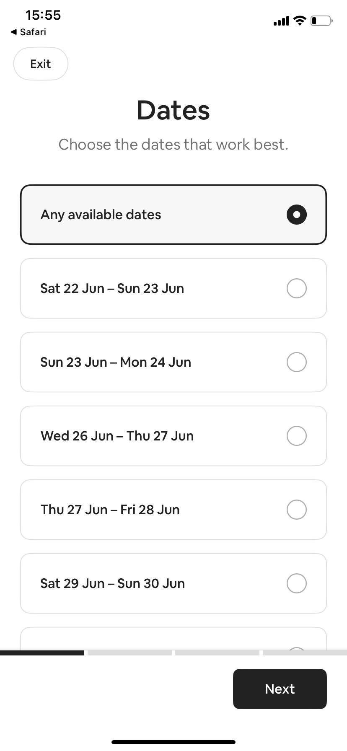
Task: Tap the 15:55 clock in status bar
Action: [x=43, y=15]
